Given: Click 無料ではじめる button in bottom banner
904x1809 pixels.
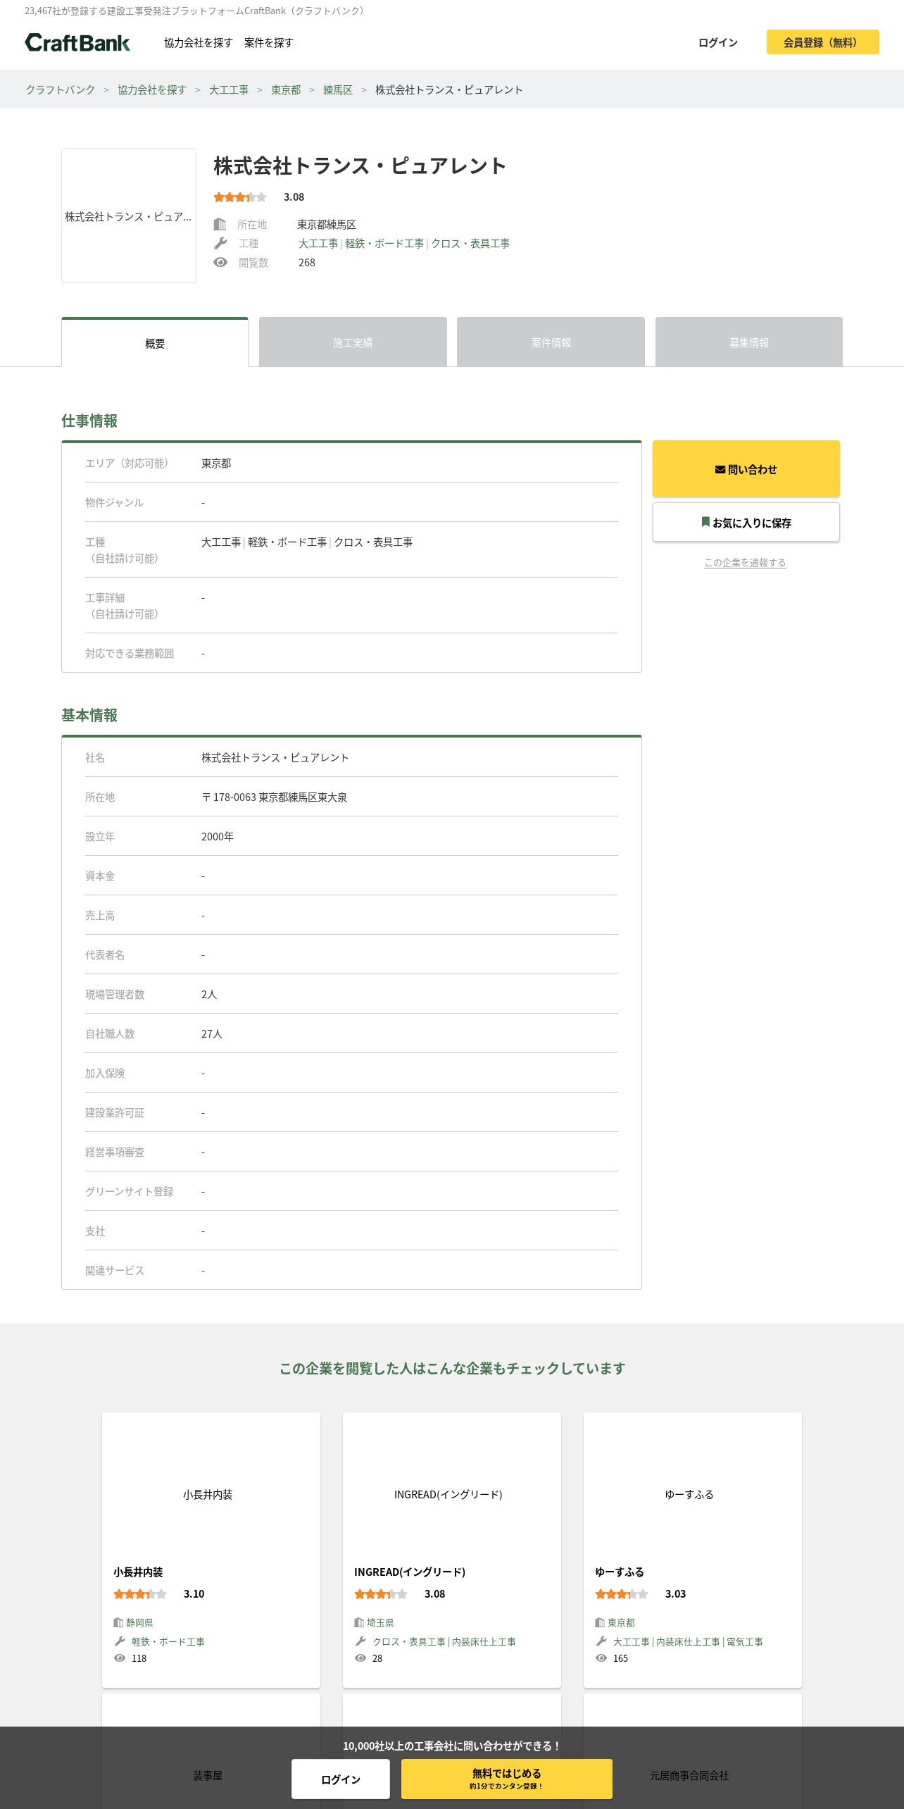Looking at the screenshot, I should coord(507,1779).
